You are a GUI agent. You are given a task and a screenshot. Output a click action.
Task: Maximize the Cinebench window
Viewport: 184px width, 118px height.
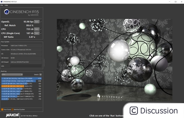(176, 2)
